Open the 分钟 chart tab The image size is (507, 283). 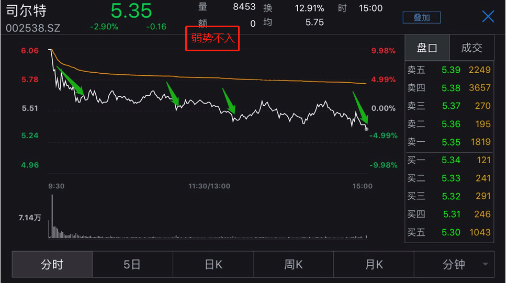coord(454,265)
